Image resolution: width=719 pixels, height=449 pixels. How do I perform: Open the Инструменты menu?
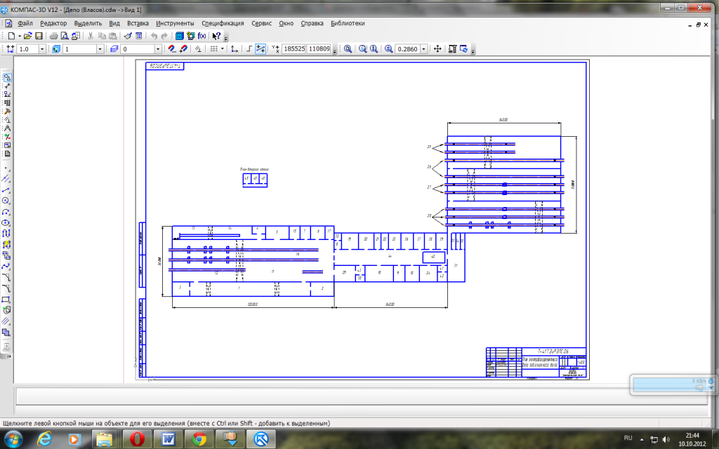[x=175, y=23]
